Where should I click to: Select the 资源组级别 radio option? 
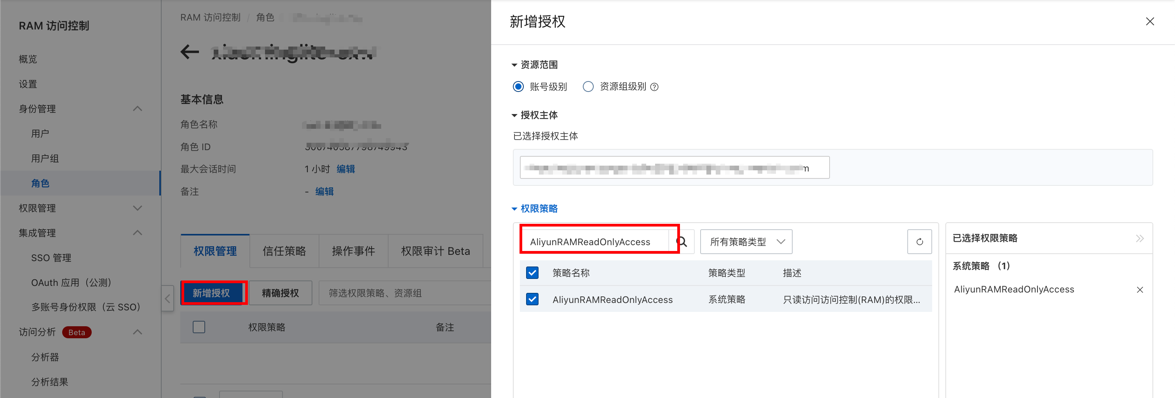588,87
